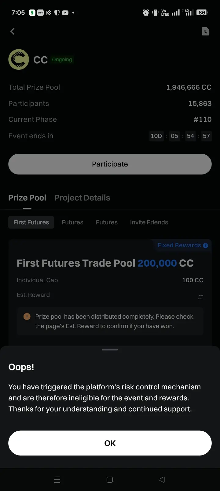This screenshot has width=220, height=491.
Task: Select the First Futures pool tab
Action: pos(31,222)
